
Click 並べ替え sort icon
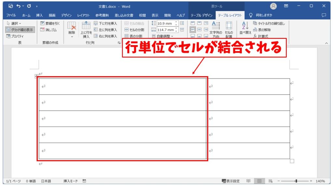pyautogui.click(x=245, y=28)
